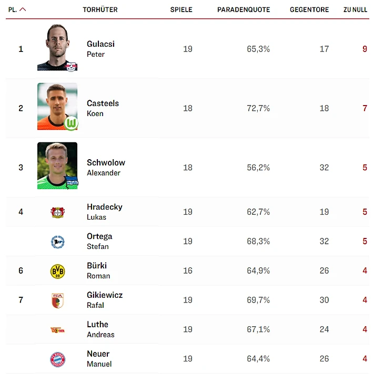Click the Arminia Bielefeld club crest

pos(57,242)
